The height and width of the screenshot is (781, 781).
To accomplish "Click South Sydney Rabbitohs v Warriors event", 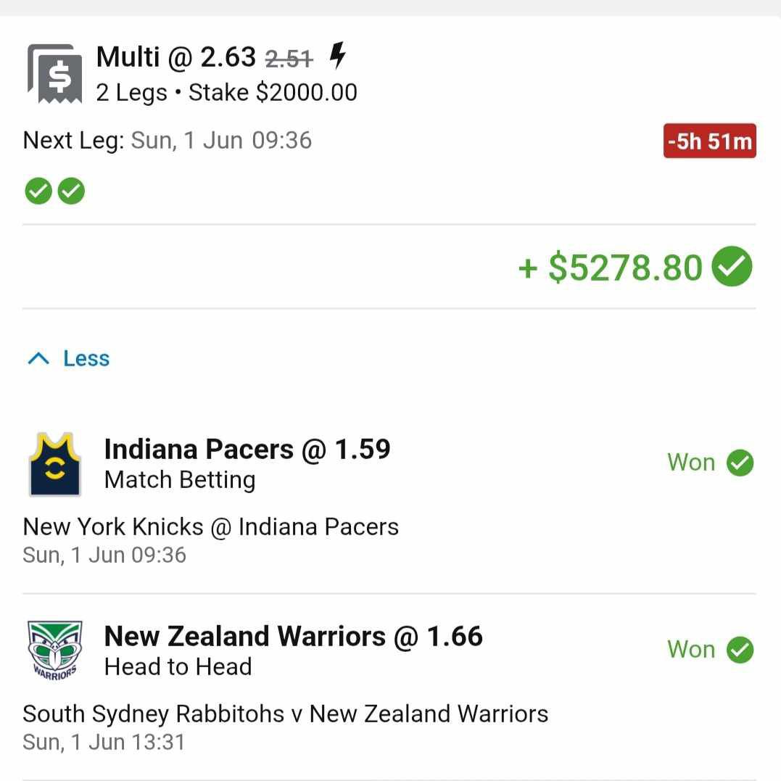I will tap(285, 714).
